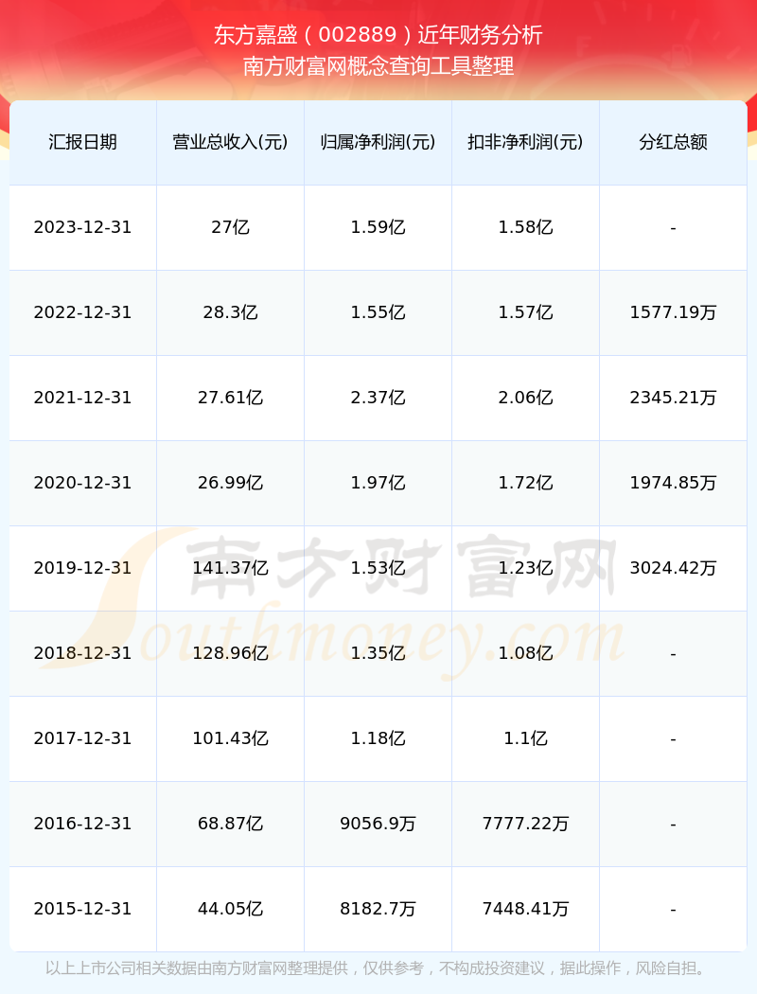Viewport: 757px width, 994px height.
Task: Select the 7777.22万 cell
Action: 525,825
